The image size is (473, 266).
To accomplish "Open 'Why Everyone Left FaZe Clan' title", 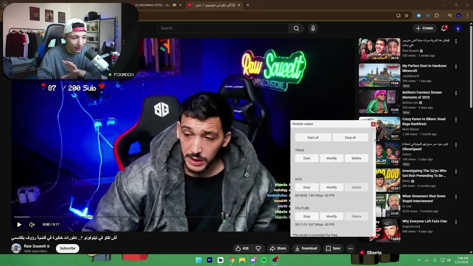I will [425, 221].
